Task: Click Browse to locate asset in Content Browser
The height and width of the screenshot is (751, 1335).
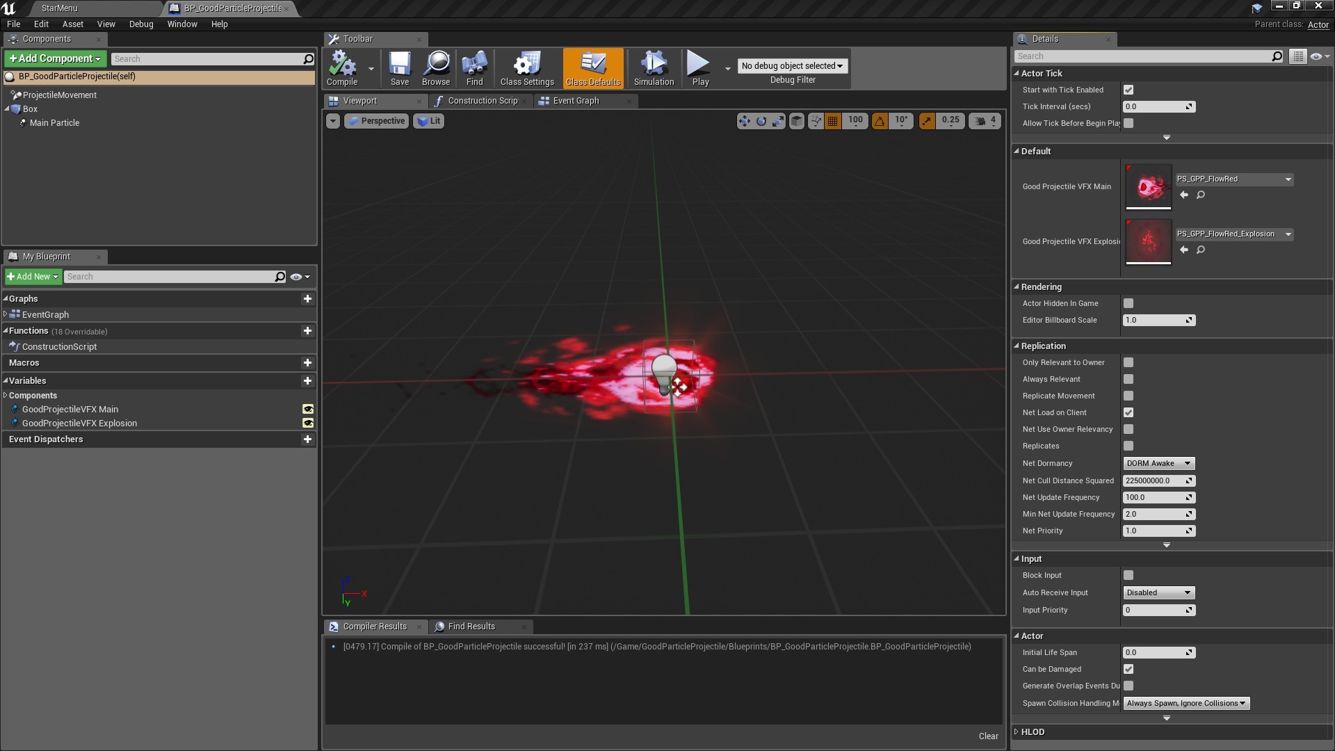Action: click(x=435, y=67)
